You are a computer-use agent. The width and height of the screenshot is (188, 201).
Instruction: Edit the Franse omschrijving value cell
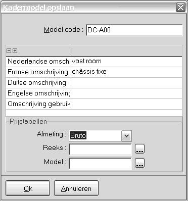126,72
